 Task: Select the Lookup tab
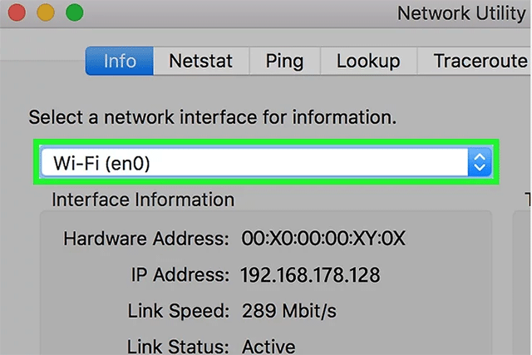[368, 61]
